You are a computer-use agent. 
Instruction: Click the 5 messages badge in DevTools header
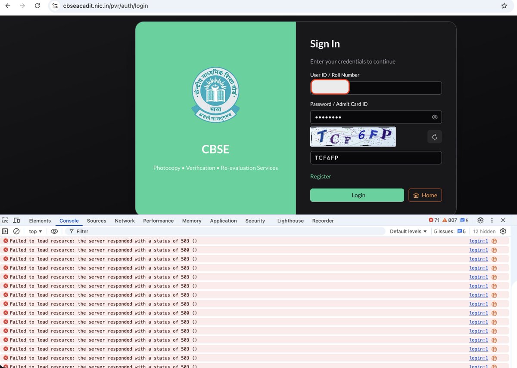click(x=464, y=220)
